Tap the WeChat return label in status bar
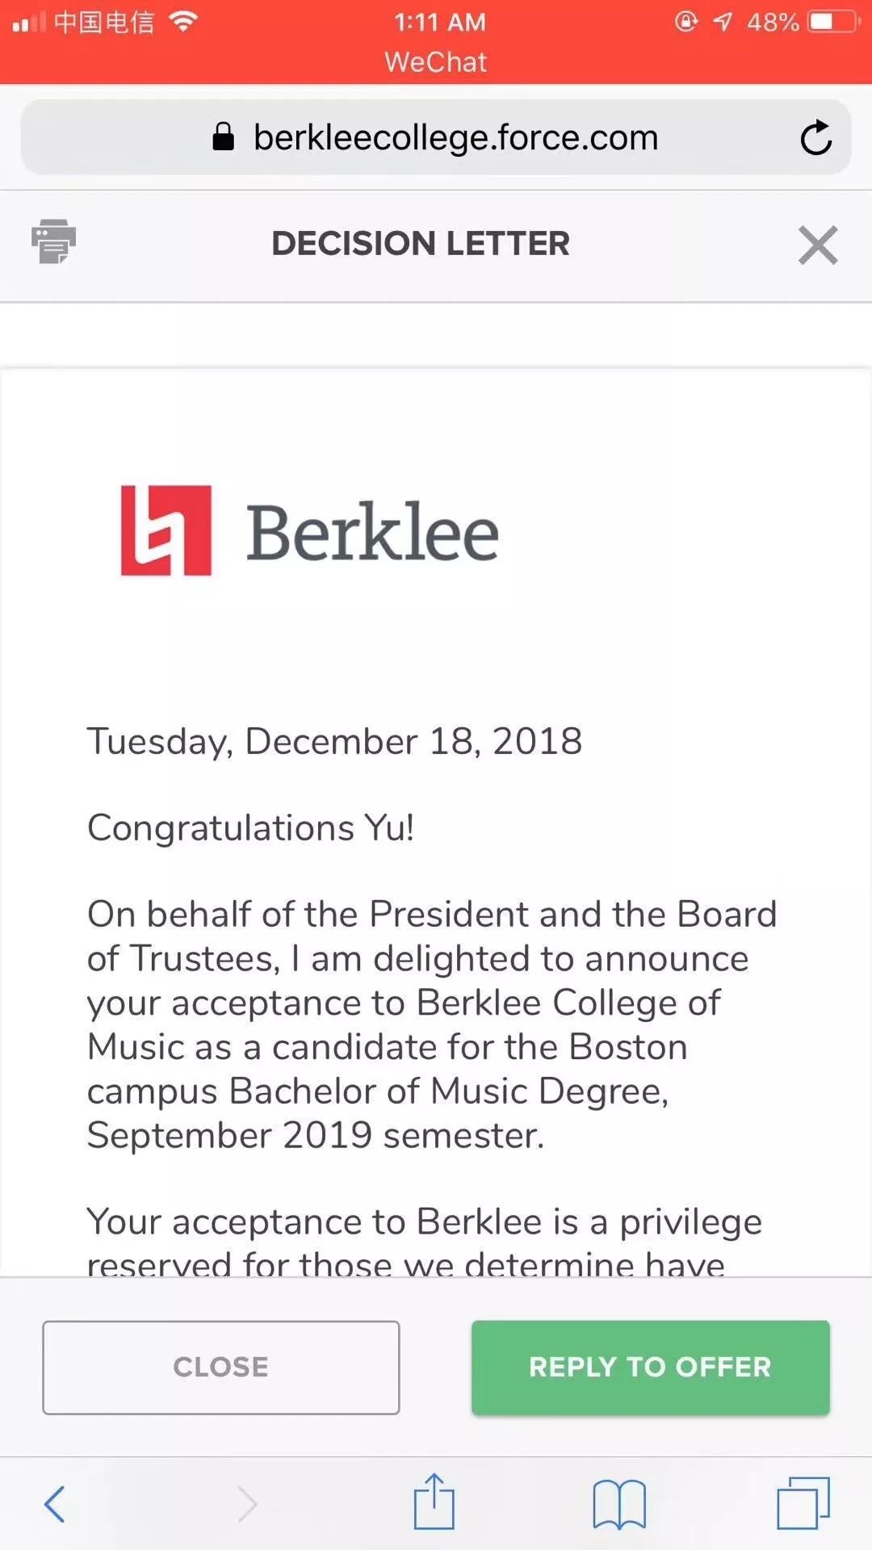The width and height of the screenshot is (872, 1550). (x=436, y=62)
